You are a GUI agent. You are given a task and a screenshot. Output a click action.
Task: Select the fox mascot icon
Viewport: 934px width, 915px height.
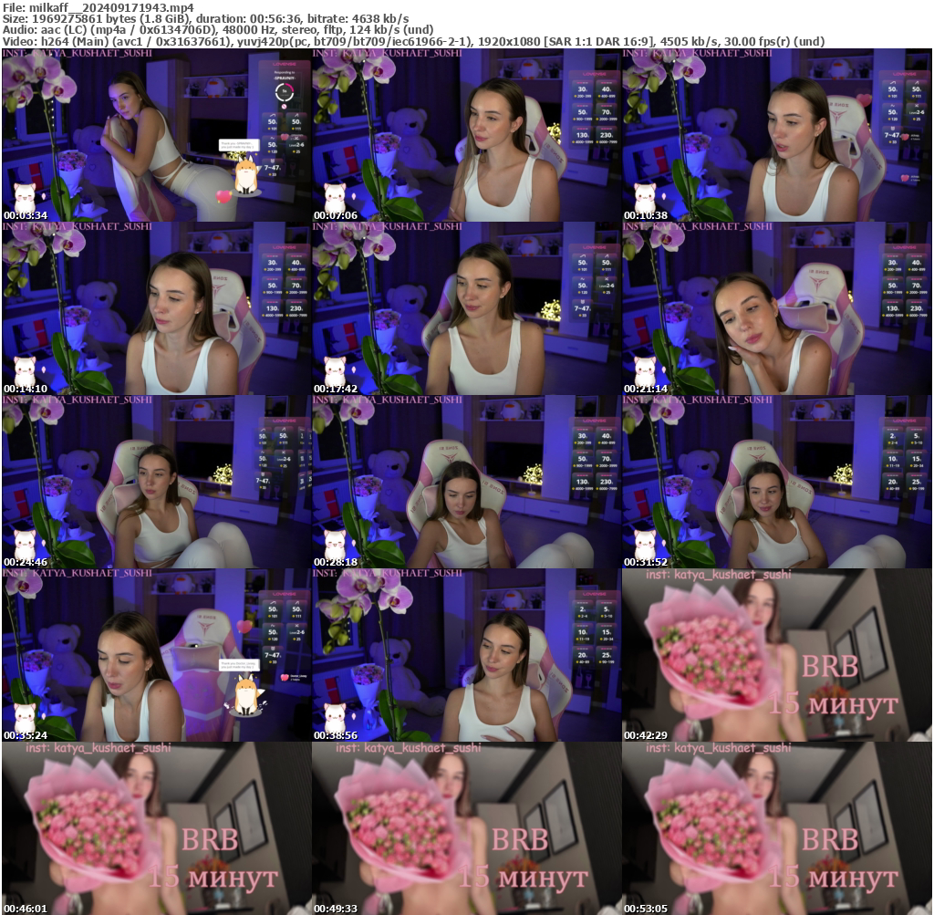click(x=246, y=178)
